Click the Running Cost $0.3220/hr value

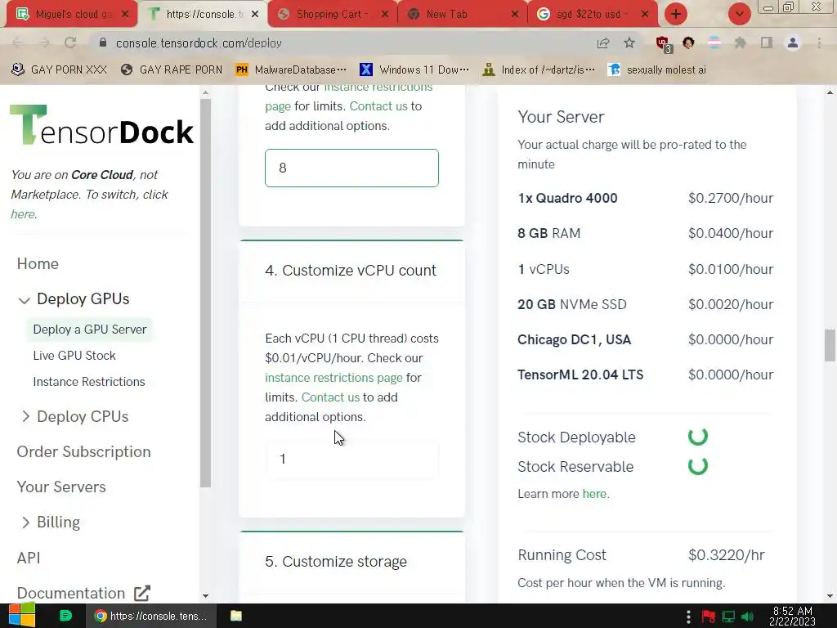click(x=726, y=555)
